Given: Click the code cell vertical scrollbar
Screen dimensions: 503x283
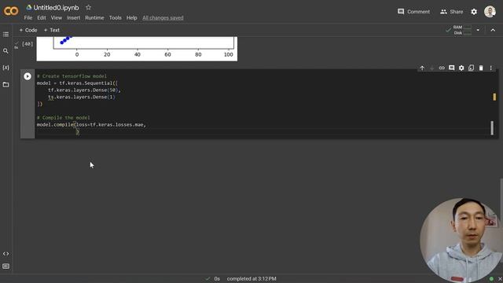Looking at the screenshot, I should (x=492, y=127).
